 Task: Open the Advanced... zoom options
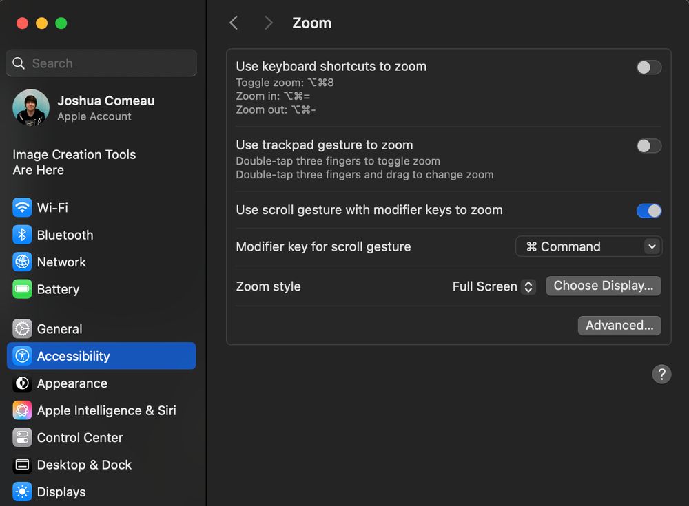619,326
